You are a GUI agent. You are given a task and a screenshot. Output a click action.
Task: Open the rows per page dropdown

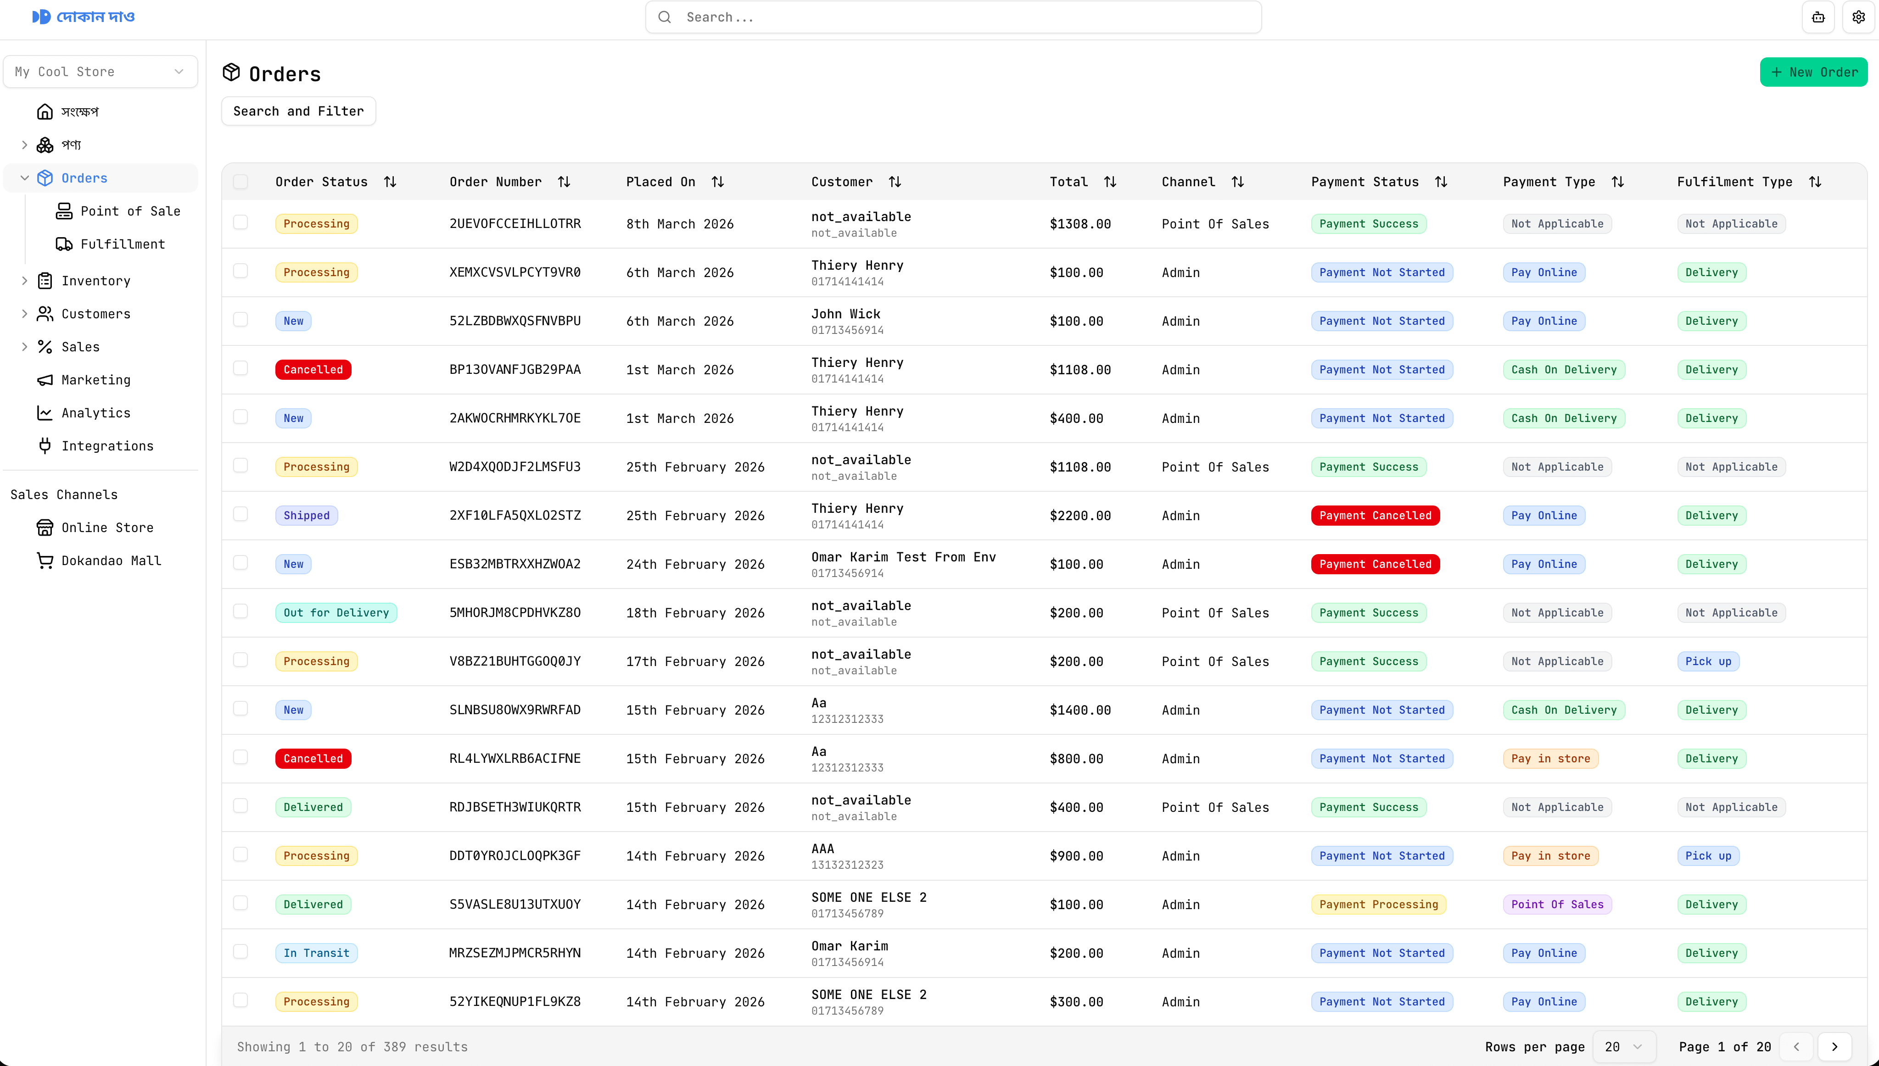pyautogui.click(x=1623, y=1046)
